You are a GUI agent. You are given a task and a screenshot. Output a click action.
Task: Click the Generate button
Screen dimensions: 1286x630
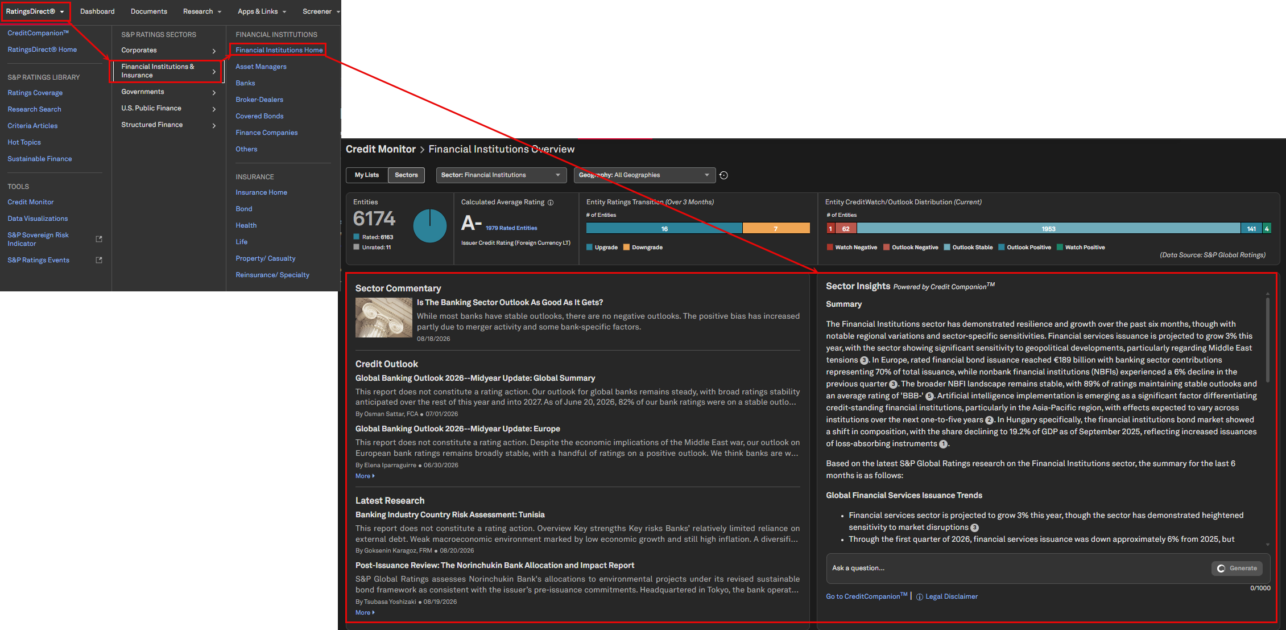point(1237,569)
